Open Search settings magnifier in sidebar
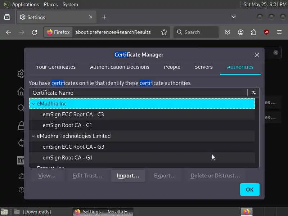This screenshot has height=216, width=288. pos(21,108)
